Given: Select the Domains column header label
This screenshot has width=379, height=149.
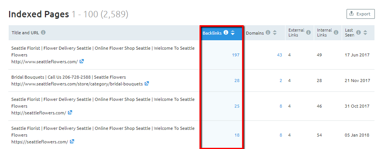Looking at the screenshot, I should coord(255,33).
